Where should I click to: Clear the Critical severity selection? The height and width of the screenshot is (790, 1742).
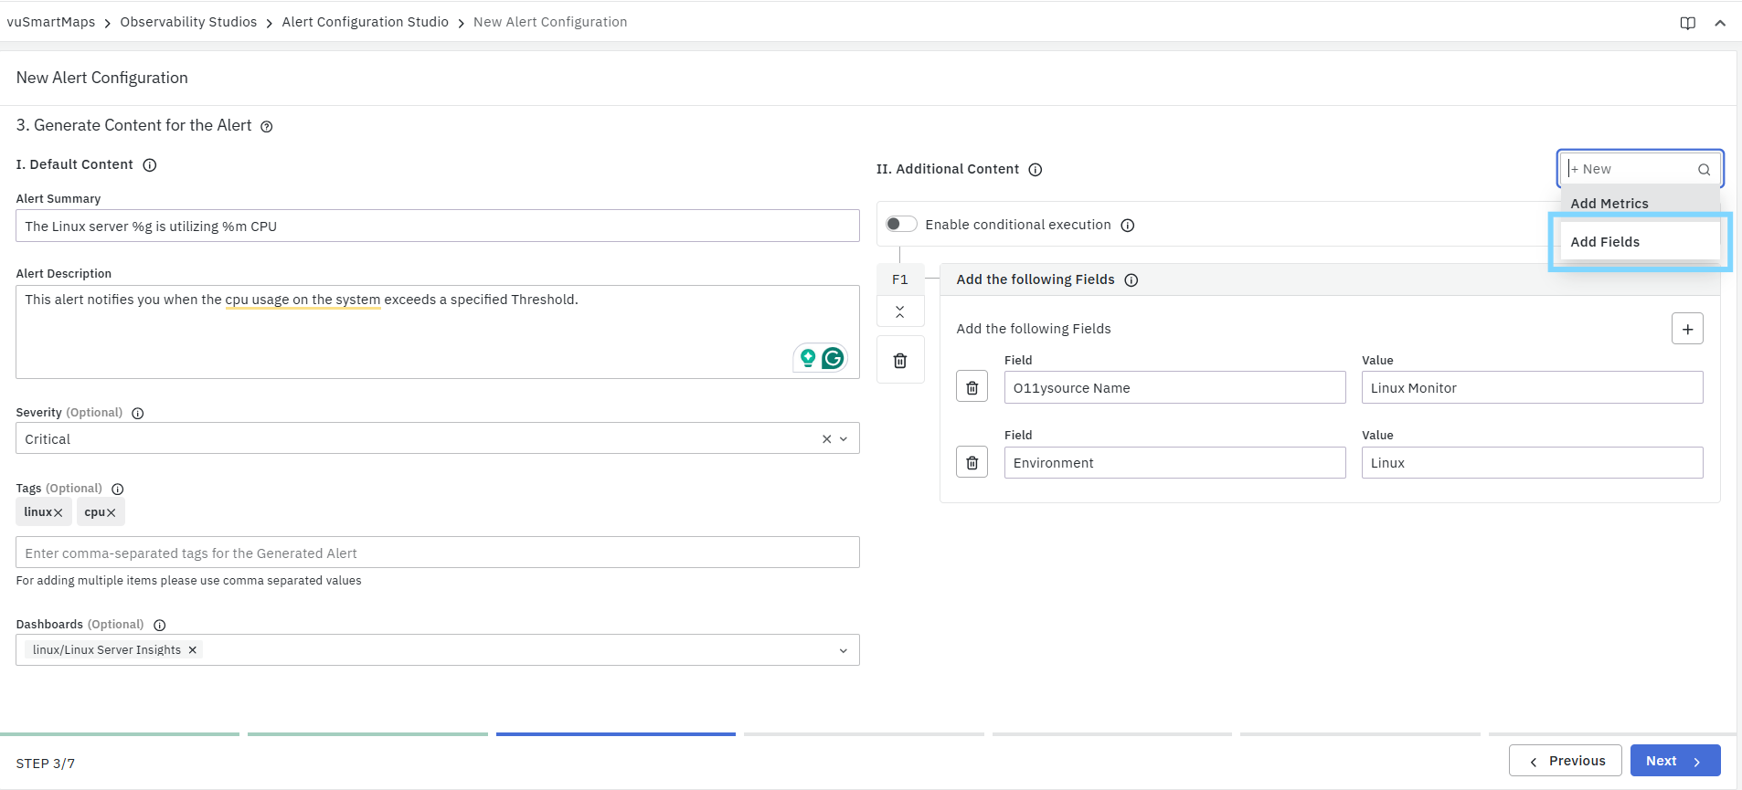tap(826, 439)
